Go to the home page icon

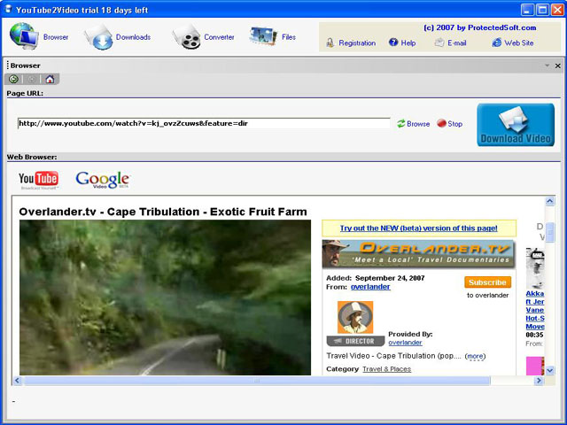click(50, 79)
